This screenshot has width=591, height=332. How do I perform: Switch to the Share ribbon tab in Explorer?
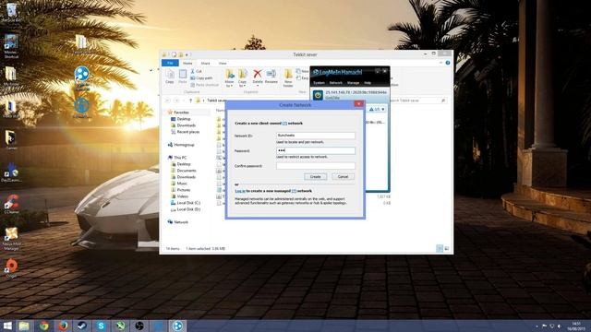pyautogui.click(x=205, y=64)
